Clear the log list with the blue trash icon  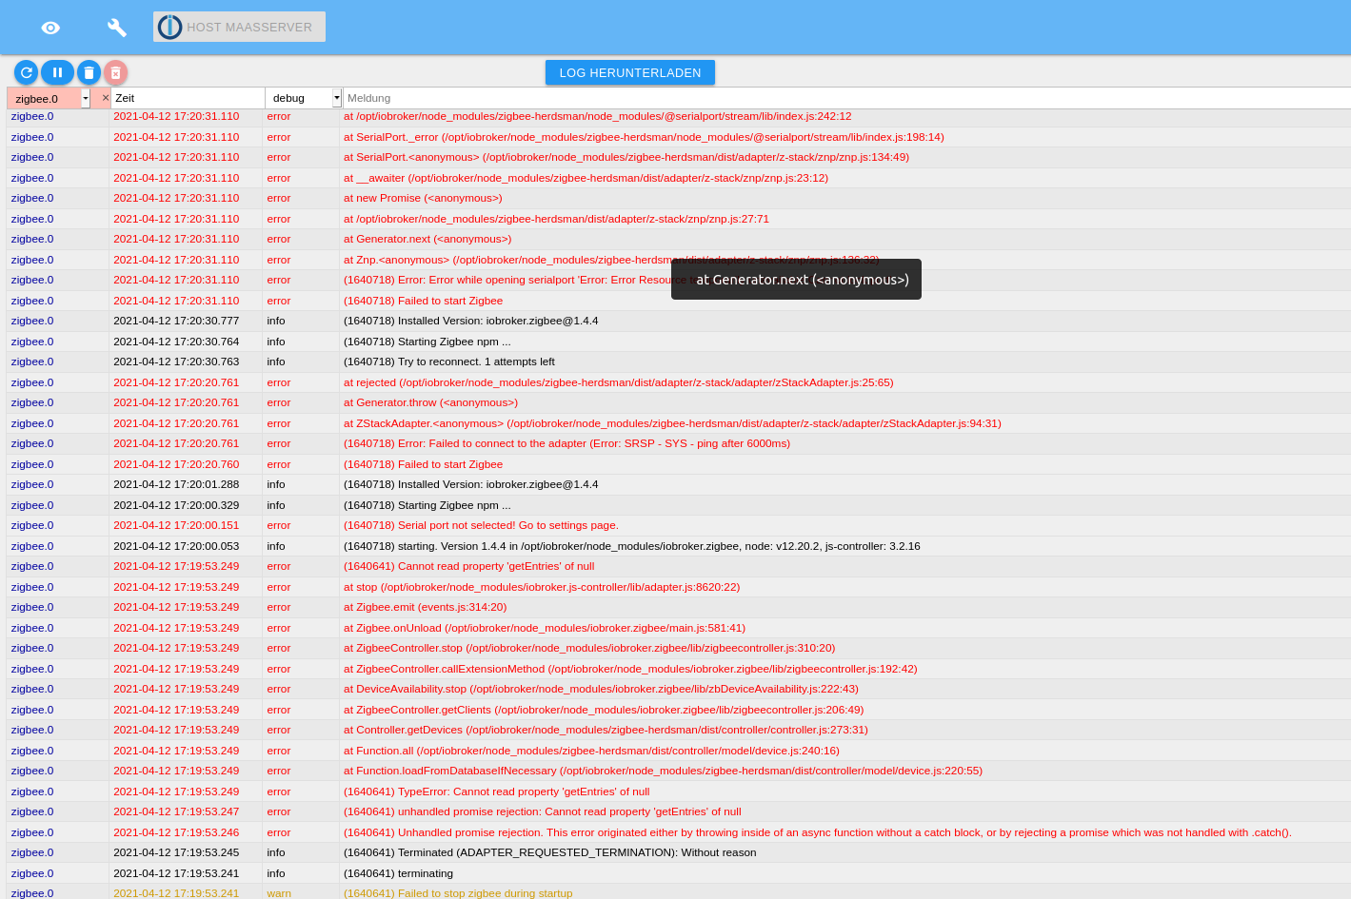click(x=89, y=72)
